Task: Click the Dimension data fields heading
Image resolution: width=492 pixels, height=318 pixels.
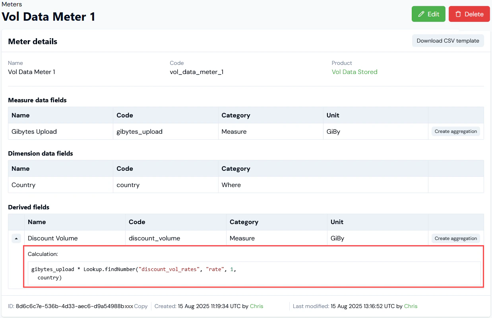Action: pyautogui.click(x=41, y=153)
